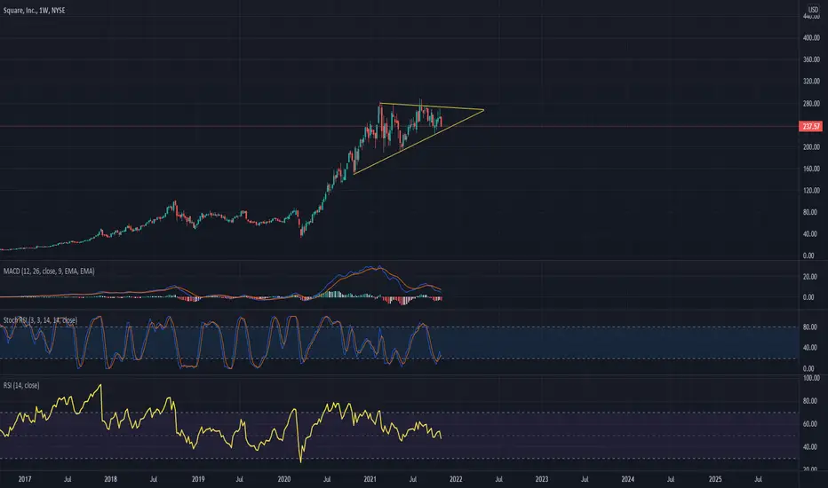This screenshot has height=488, width=828.
Task: Click the 360.00 price axis label
Action: click(811, 59)
